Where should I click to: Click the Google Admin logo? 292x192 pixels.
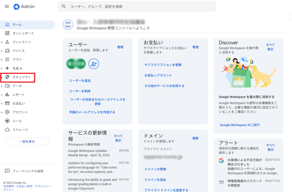(24, 7)
